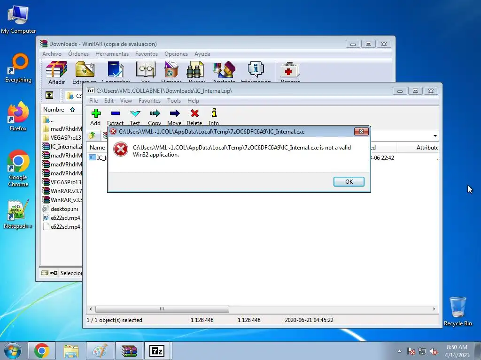Screen dimensions: 481x360
Task: Open the 7-Zip Help menu
Action: click(193, 101)
